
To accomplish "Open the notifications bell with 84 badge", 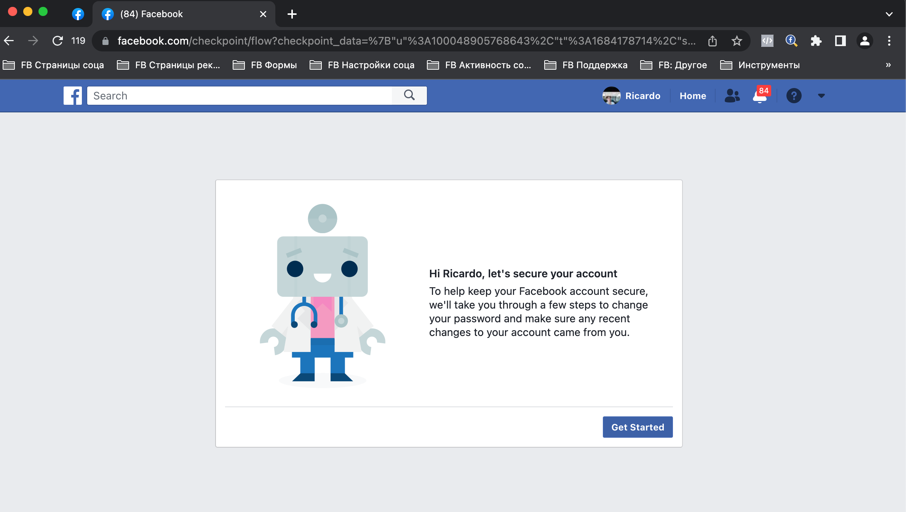I will click(x=761, y=95).
